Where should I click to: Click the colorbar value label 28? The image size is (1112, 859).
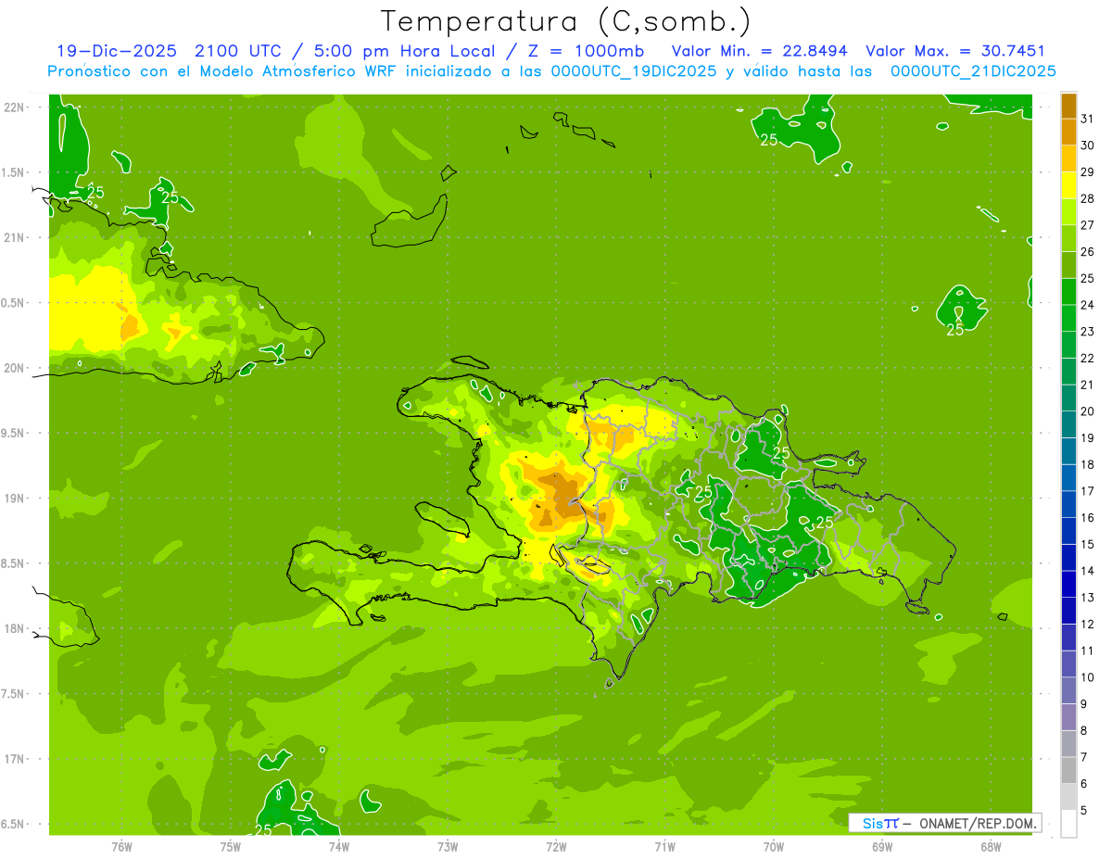[x=1087, y=198]
